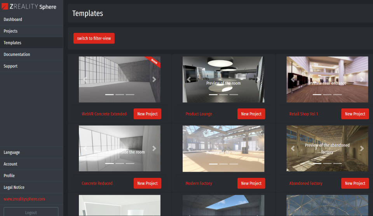This screenshot has height=216, width=373.
Task: Open Dashboard in the sidebar
Action: tap(31, 19)
